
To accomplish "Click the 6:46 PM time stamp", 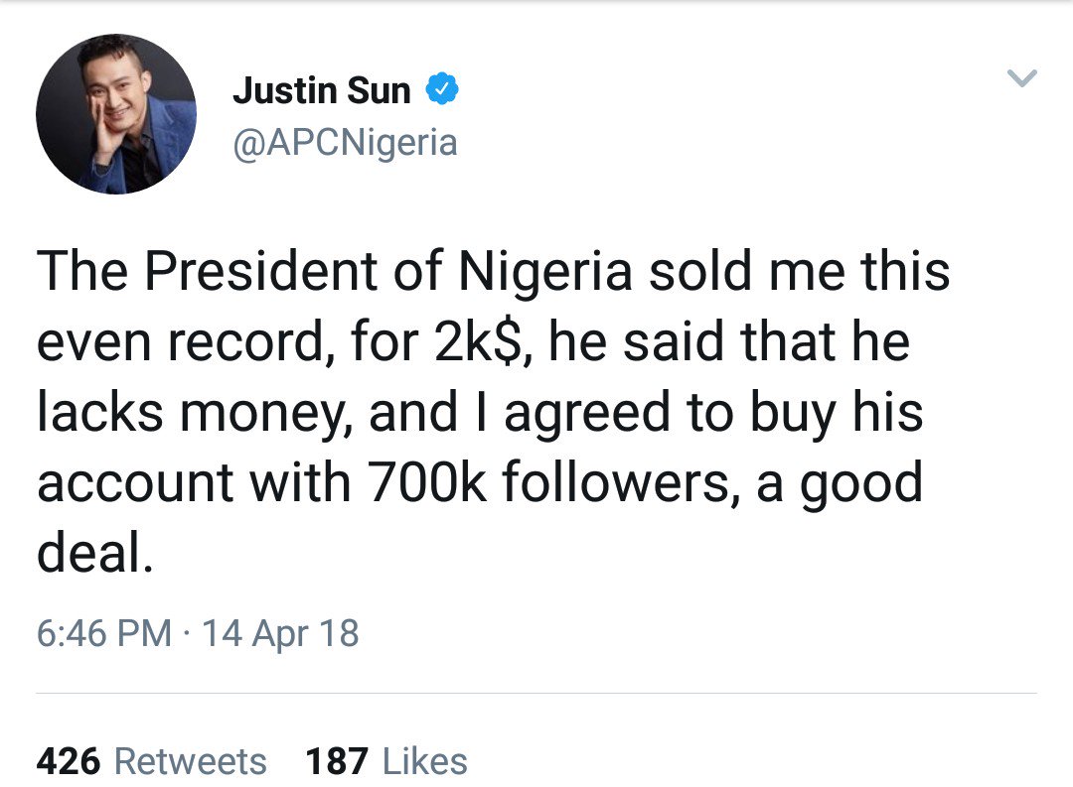I will click(x=103, y=632).
